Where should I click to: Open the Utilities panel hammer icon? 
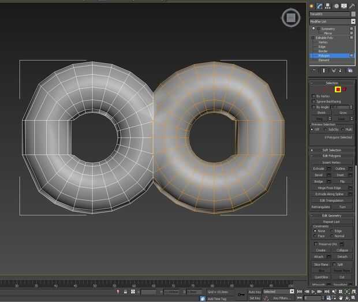[352, 5]
